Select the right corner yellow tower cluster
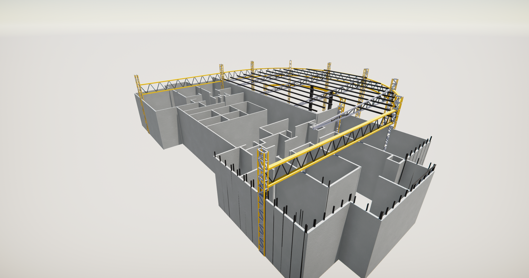Viewport: 529px width, 278px height. (x=397, y=105)
